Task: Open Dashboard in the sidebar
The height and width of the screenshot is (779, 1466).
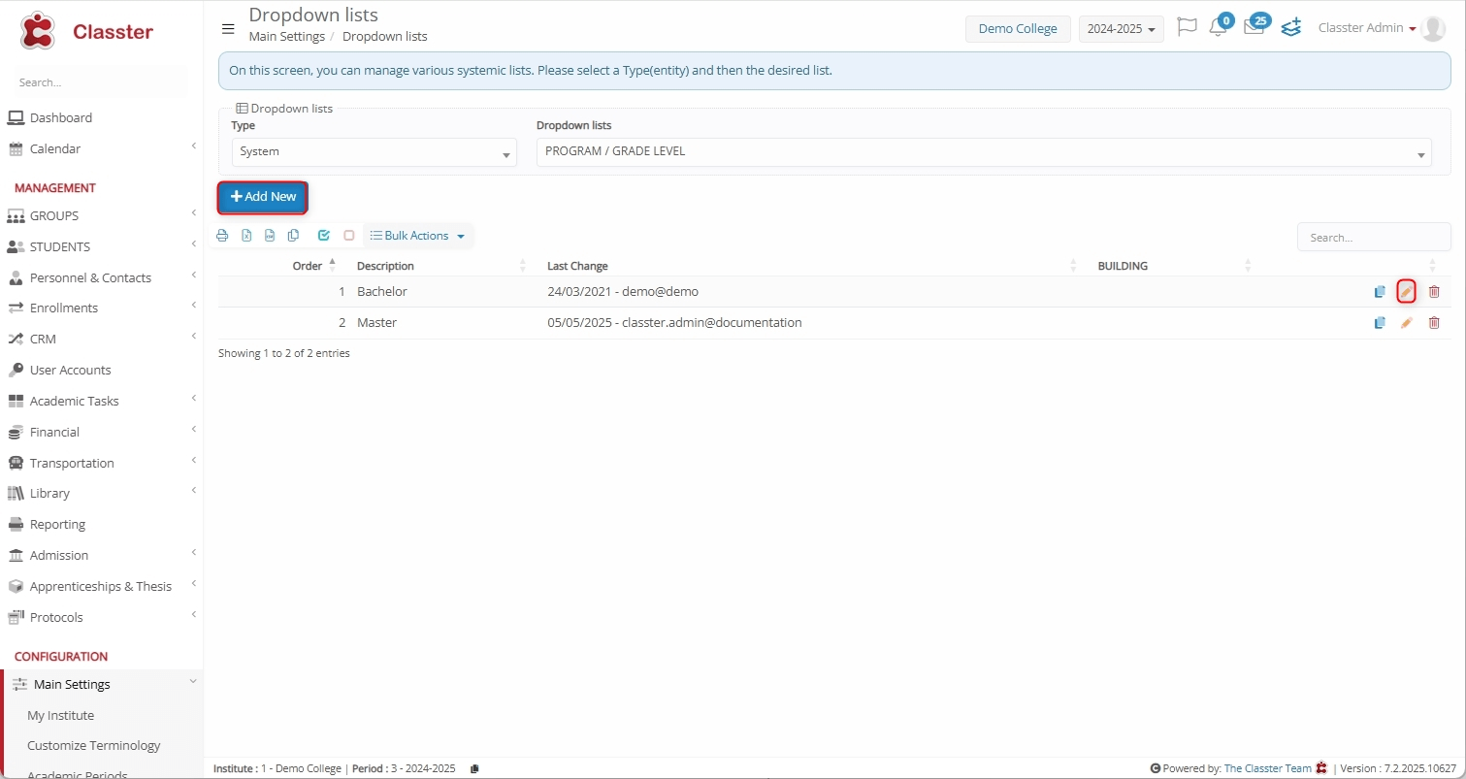Action: pos(61,118)
